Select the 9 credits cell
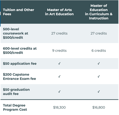The height and width of the screenshot is (115, 119). 59,51
